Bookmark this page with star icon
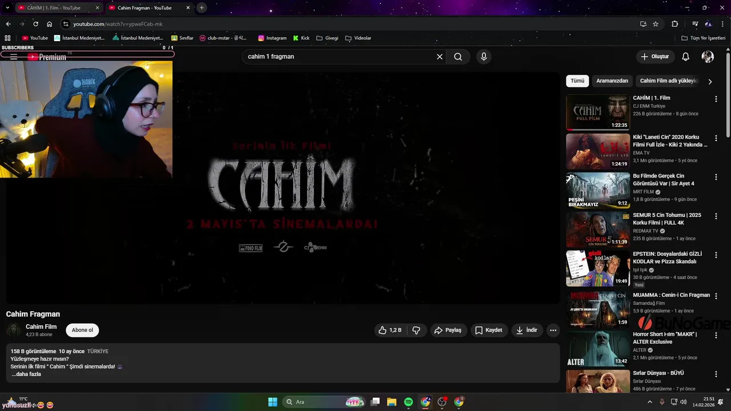 point(656,24)
